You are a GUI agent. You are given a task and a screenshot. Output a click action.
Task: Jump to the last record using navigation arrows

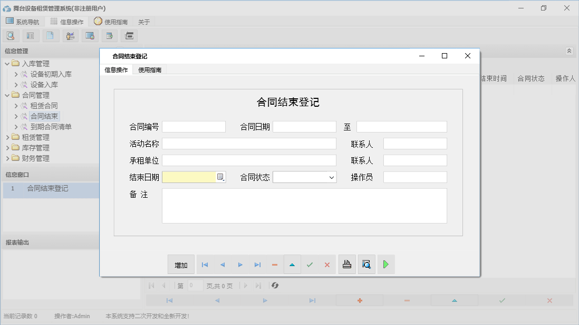click(257, 265)
